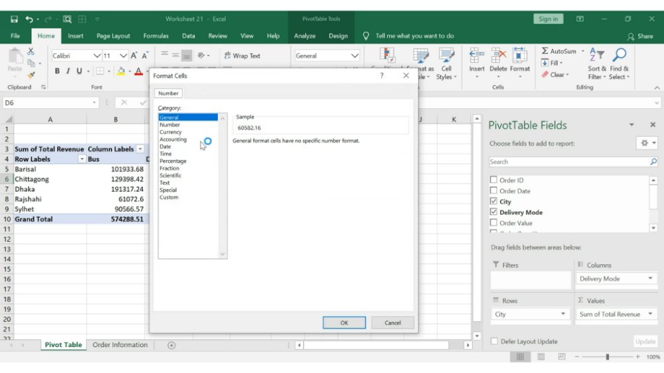The image size is (664, 373).
Task: Open the Sum of Total Revenue values dropdown
Action: pos(650,314)
